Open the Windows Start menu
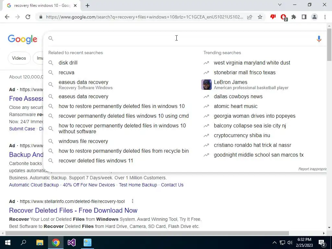 pyautogui.click(x=8, y=243)
